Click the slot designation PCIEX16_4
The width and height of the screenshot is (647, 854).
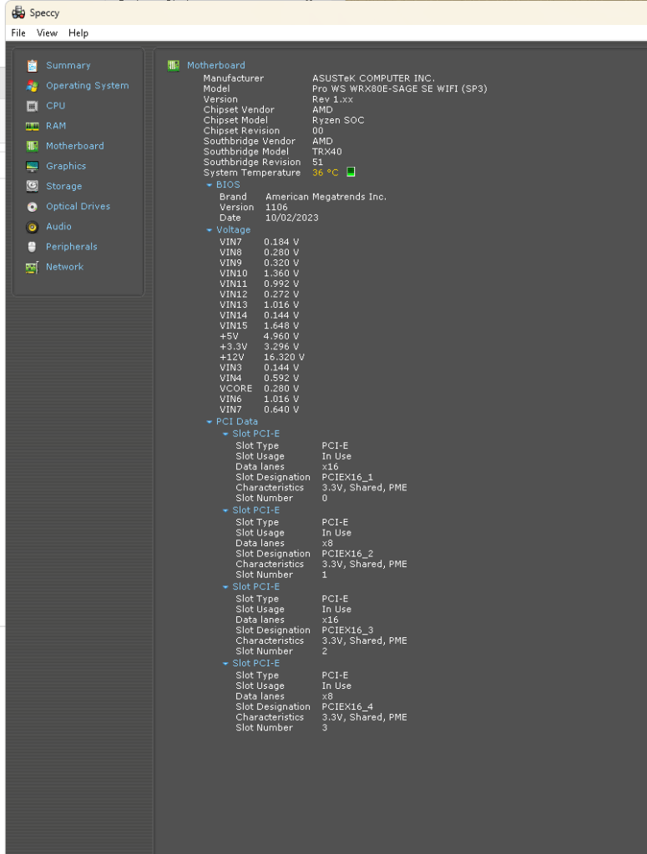click(347, 707)
